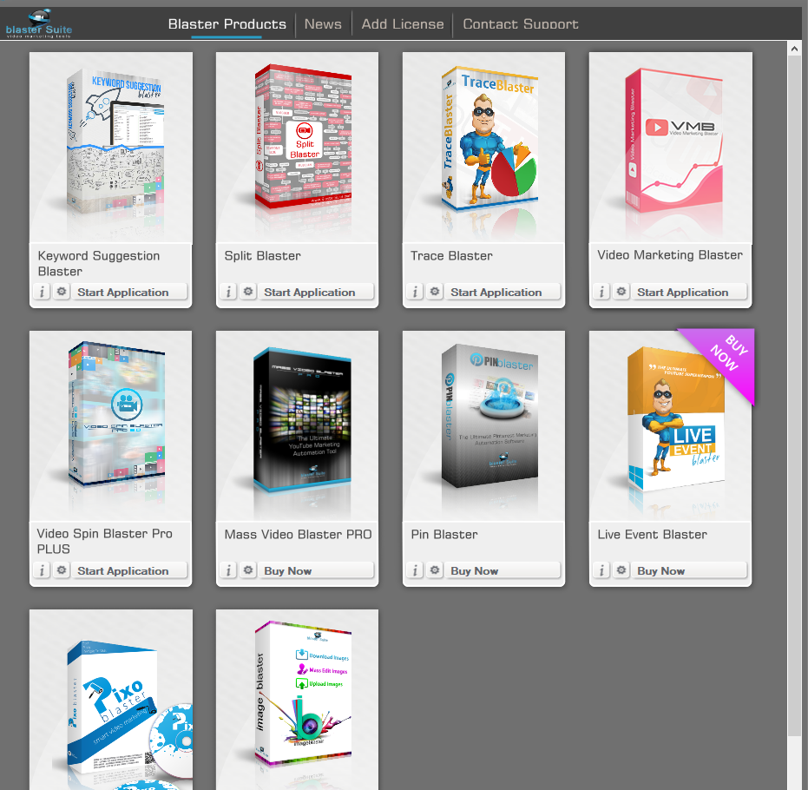Screen dimensions: 808x790
Task: Click the Blaster Suite logo
Action: [x=38, y=23]
